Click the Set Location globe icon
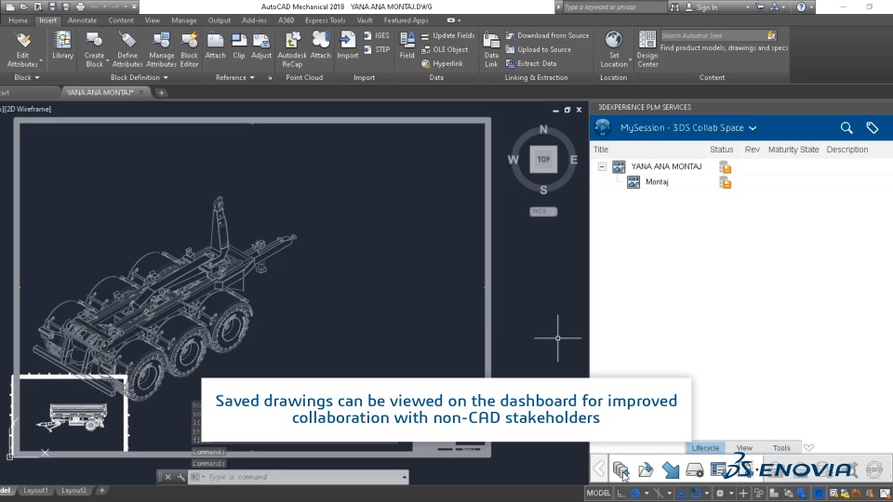Viewport: 893px width, 502px height. coord(613,40)
